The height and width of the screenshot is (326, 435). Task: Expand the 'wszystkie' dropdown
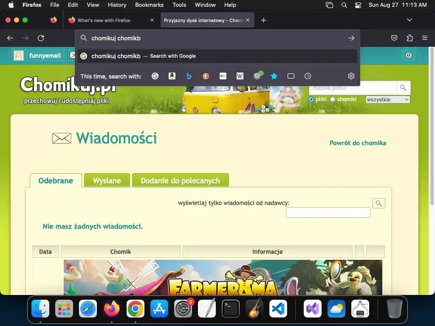point(387,99)
